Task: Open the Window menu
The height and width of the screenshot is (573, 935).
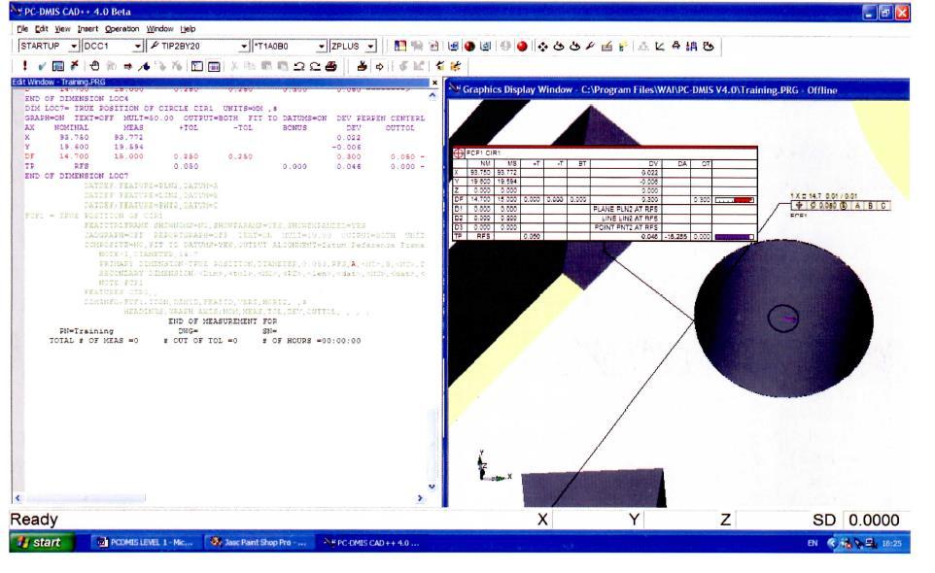Action: (x=159, y=28)
